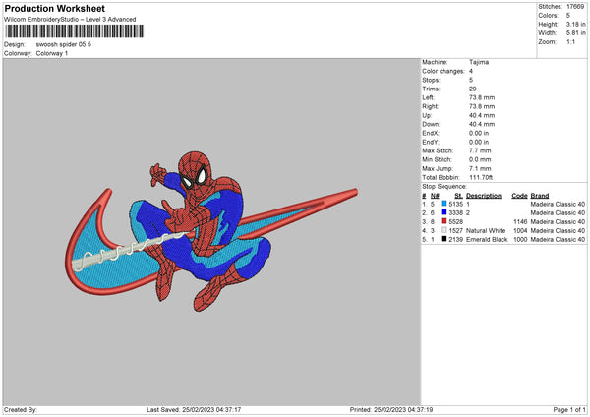
Task: Click the EndX value 0.00 in
Action: [479, 133]
